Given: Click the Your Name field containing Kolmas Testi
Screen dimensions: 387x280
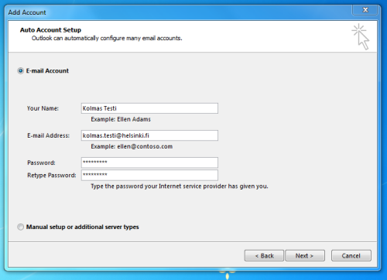Looking at the screenshot, I should 149,108.
